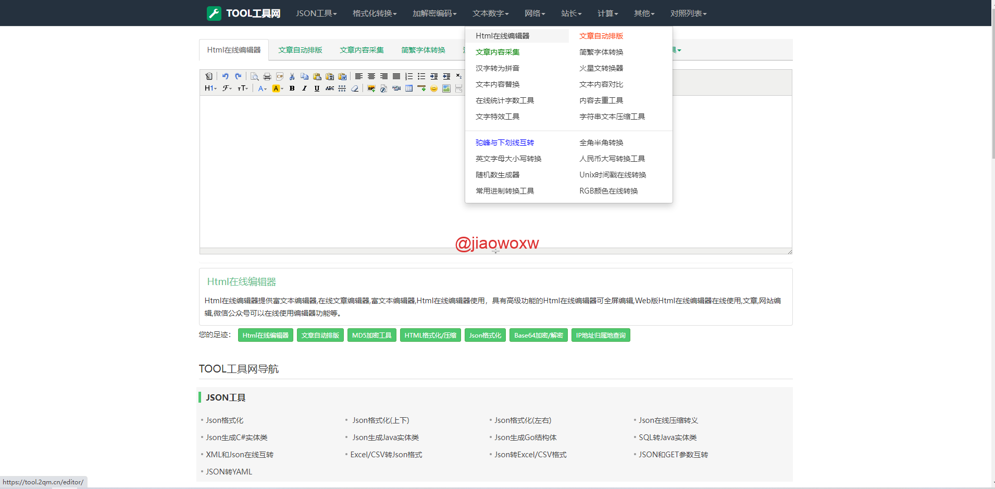Expand the 网络 navigation menu
This screenshot has width=995, height=489.
tap(534, 13)
